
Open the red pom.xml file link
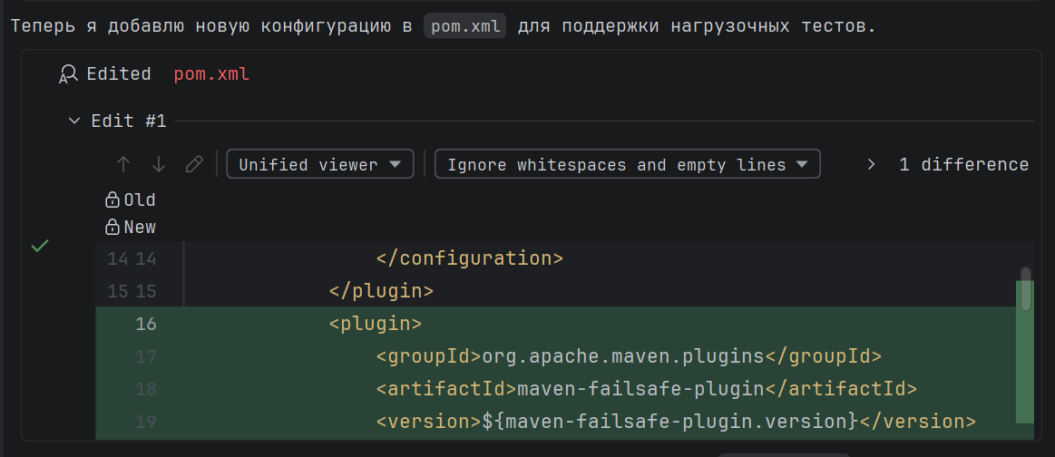click(211, 74)
